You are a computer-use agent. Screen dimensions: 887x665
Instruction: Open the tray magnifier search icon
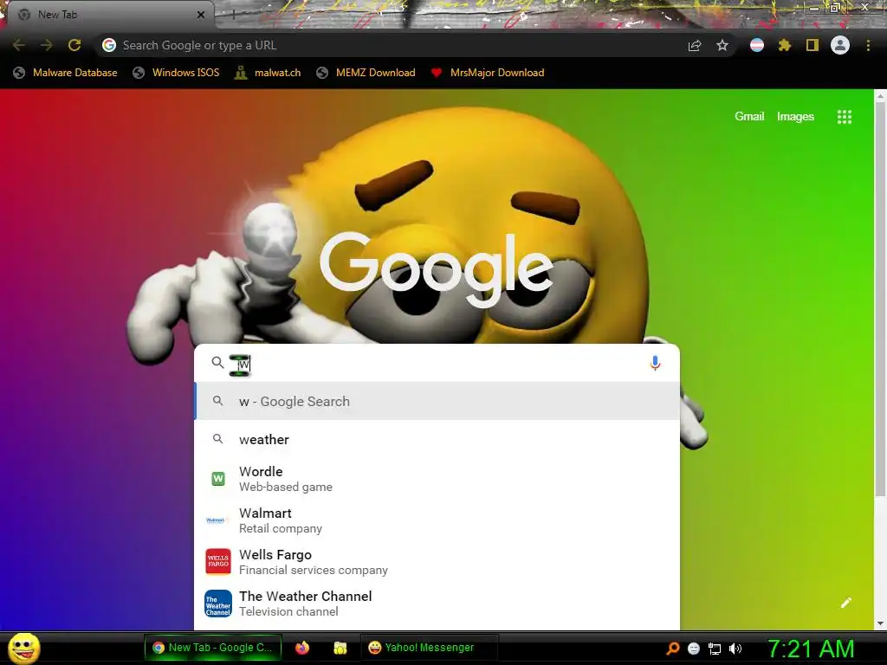pos(672,649)
